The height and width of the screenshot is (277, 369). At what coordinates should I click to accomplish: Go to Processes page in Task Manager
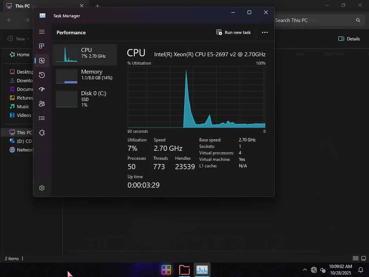[x=42, y=46]
